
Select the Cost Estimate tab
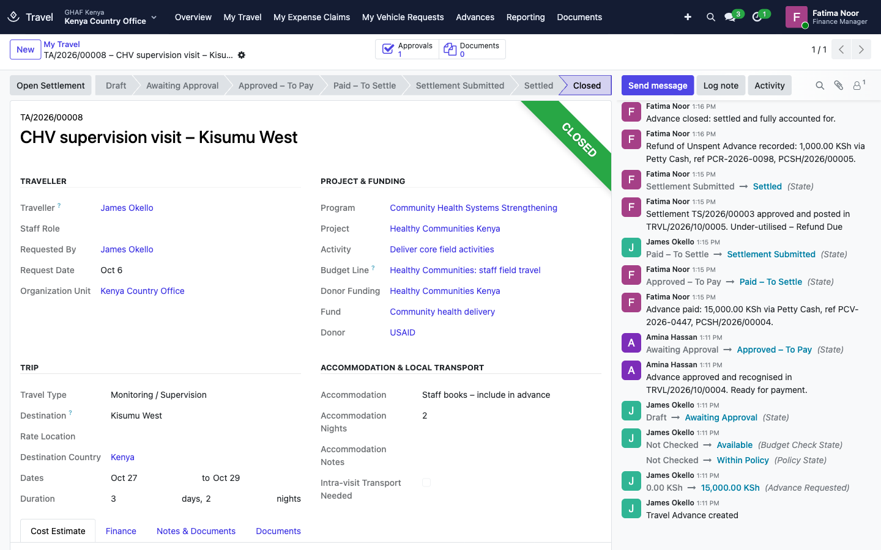(x=58, y=531)
